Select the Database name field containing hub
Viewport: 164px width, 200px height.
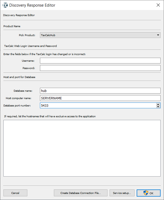coord(100,91)
